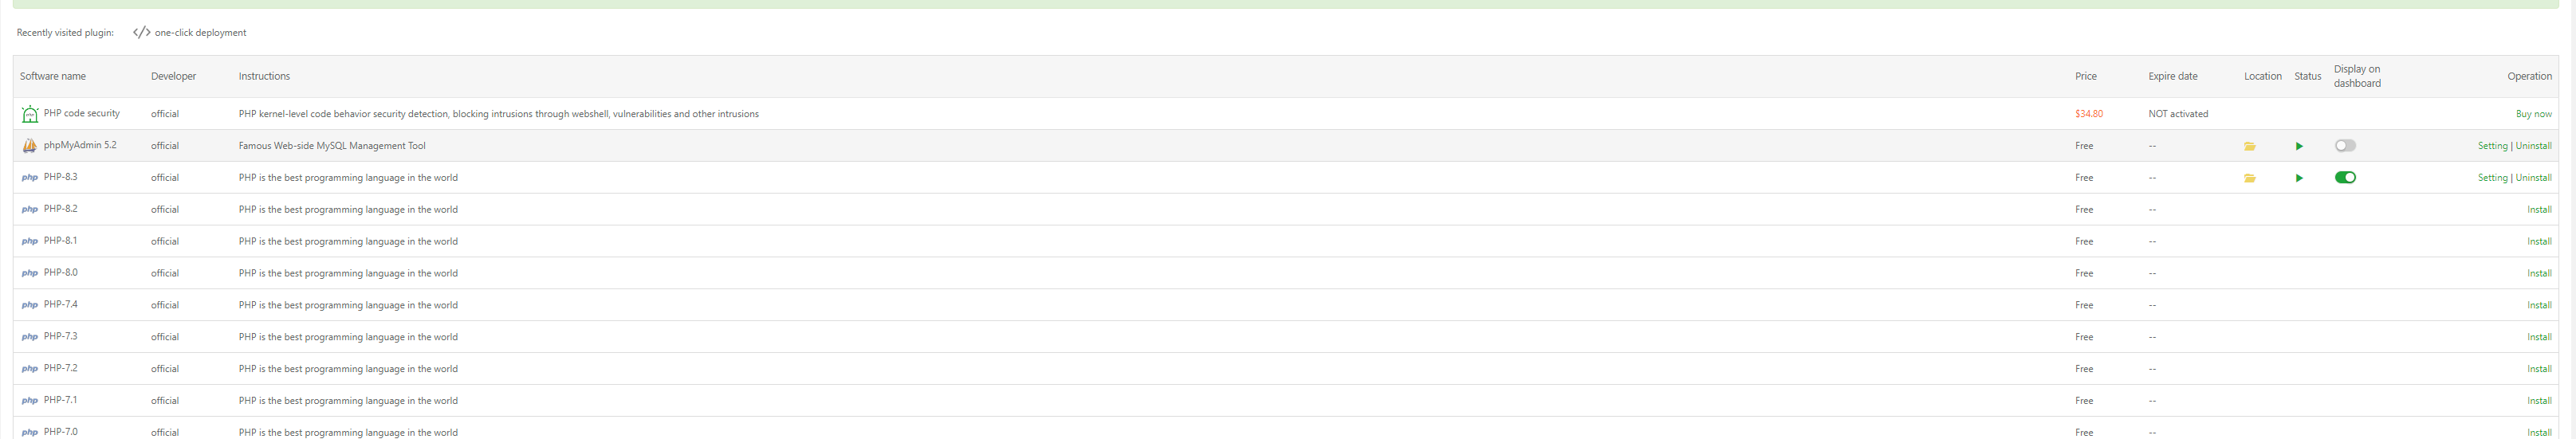The height and width of the screenshot is (439, 2576).
Task: Install PHP-8.2
Action: [2539, 210]
